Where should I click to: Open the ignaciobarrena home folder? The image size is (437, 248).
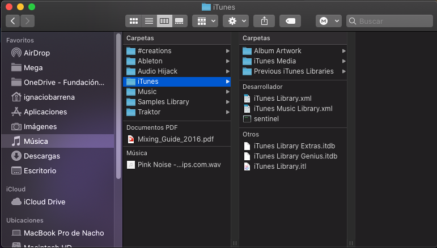[58, 97]
